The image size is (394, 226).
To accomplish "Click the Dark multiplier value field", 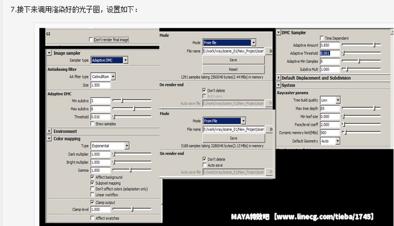I will [100, 154].
